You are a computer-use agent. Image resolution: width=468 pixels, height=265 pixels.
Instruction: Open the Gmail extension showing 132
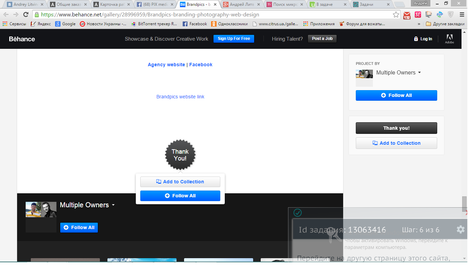[407, 15]
